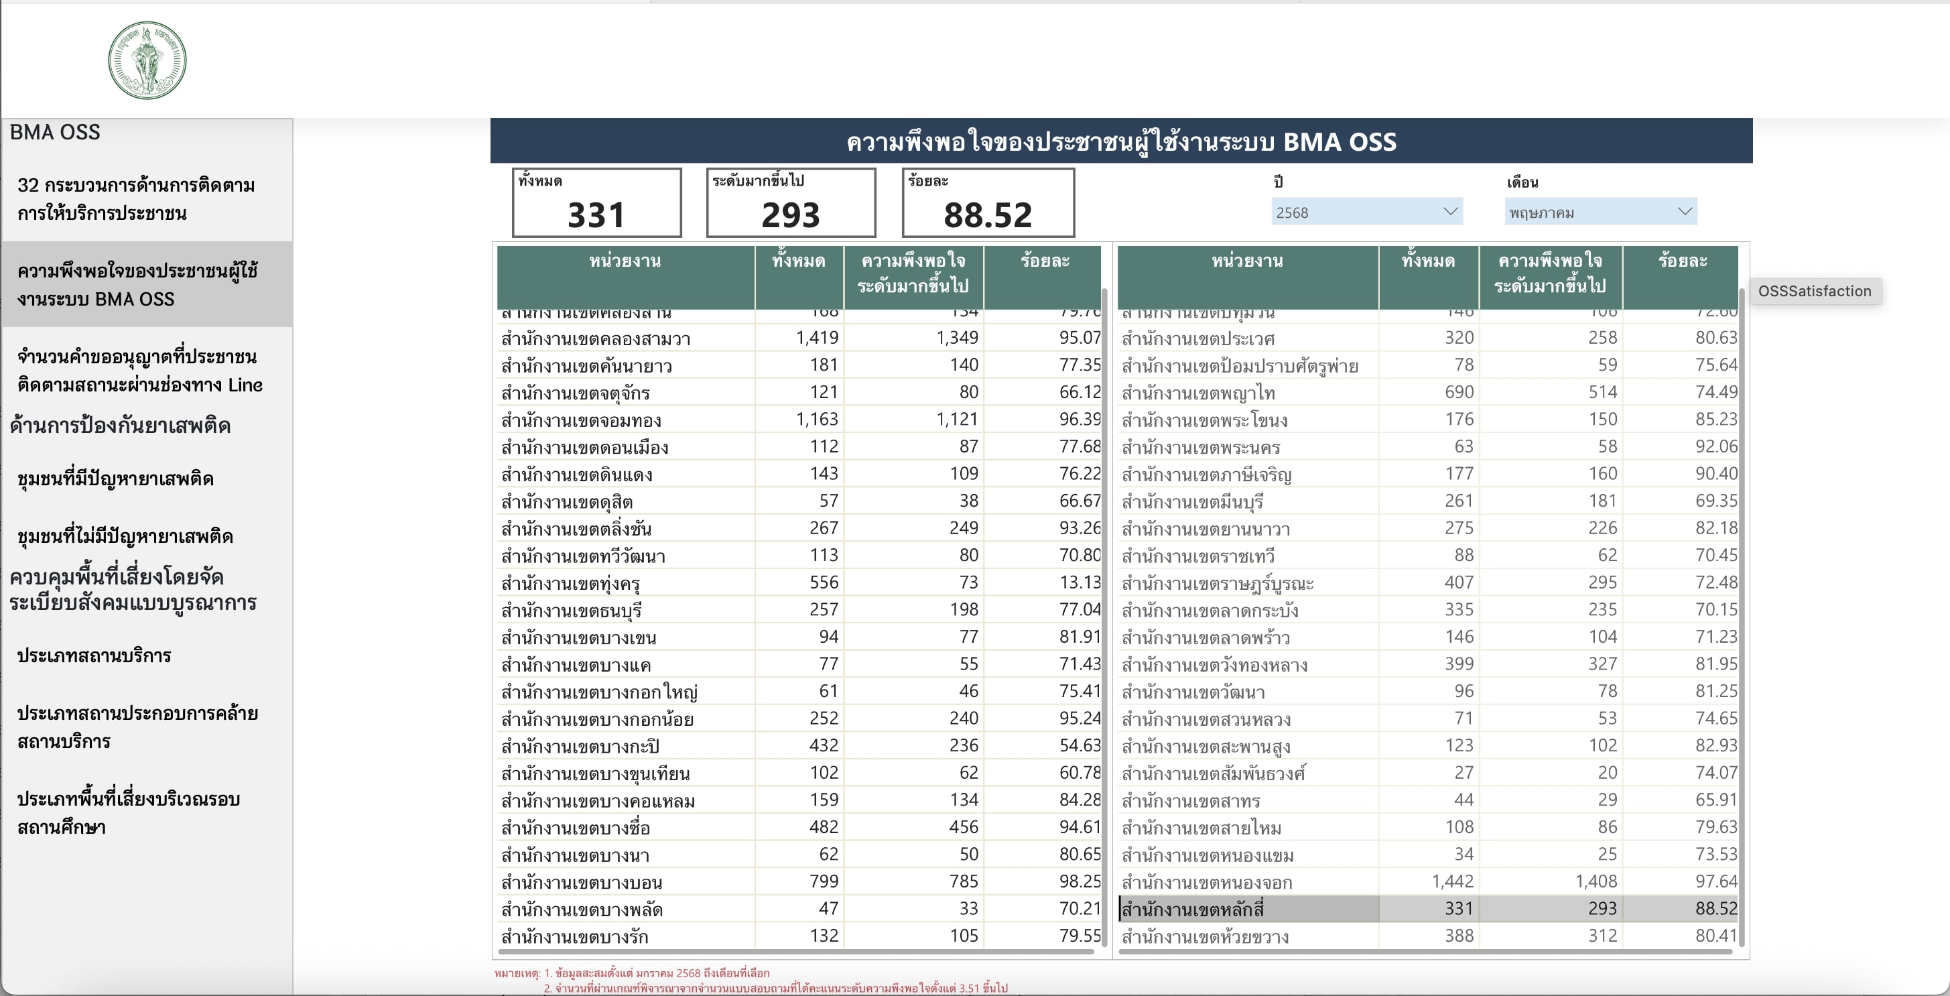Viewport: 1950px width, 996px height.
Task: Select row สำนักงานเขตป้อมปราบศัตรูพ่าย
Action: coord(1429,365)
